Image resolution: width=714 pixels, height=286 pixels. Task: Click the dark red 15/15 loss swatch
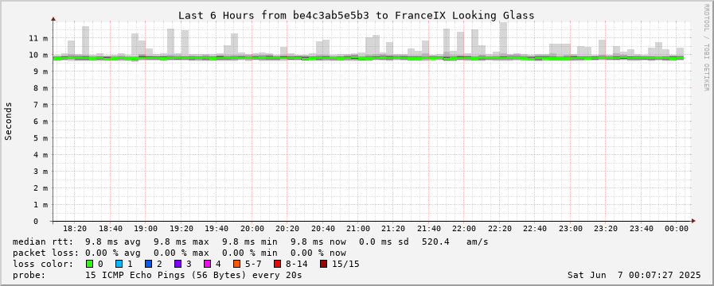point(323,264)
